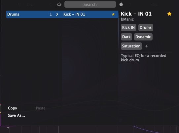Image resolution: width=179 pixels, height=133 pixels.
Task: Toggle the large favorite star in details panel
Action: [x=169, y=14]
